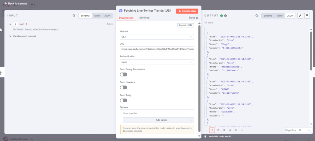Switch input view to Schema
The width and height of the screenshot is (315, 141).
pos(85,16)
